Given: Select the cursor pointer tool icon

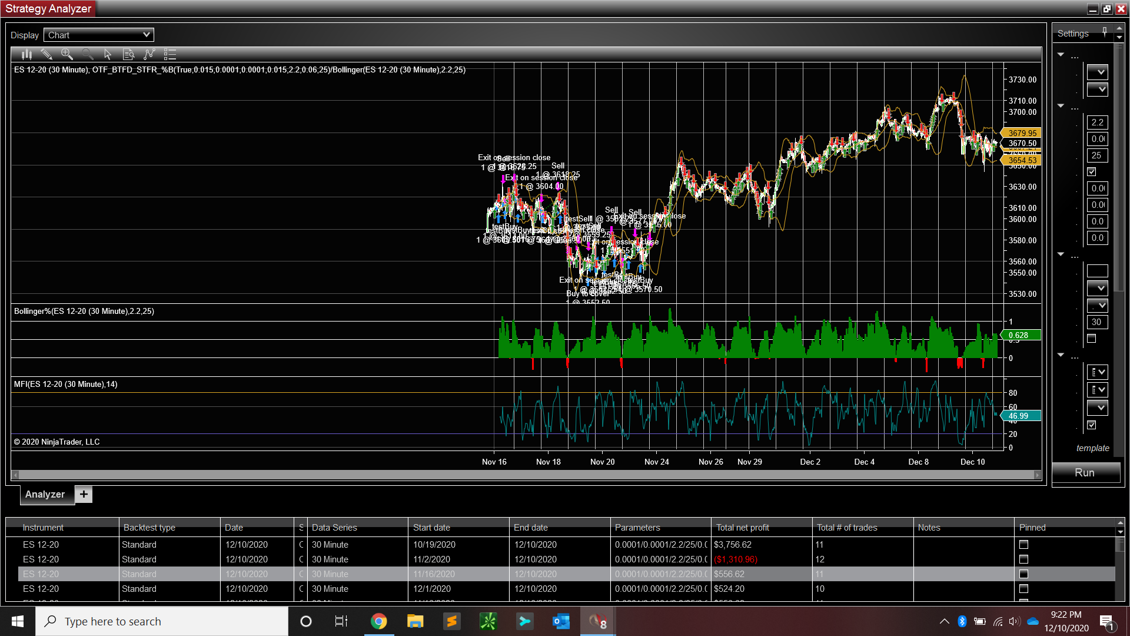Looking at the screenshot, I should click(x=108, y=54).
